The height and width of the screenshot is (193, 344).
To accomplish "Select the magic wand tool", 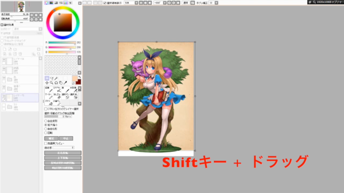I will point(56,78).
